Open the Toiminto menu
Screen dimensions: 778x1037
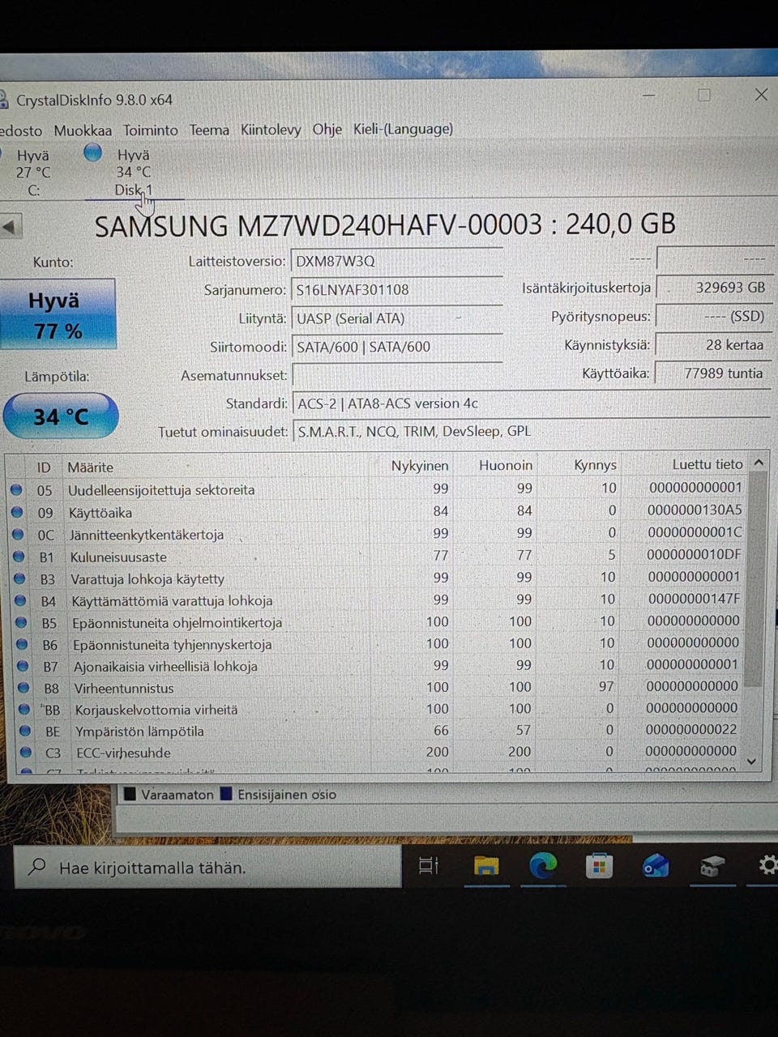point(151,130)
